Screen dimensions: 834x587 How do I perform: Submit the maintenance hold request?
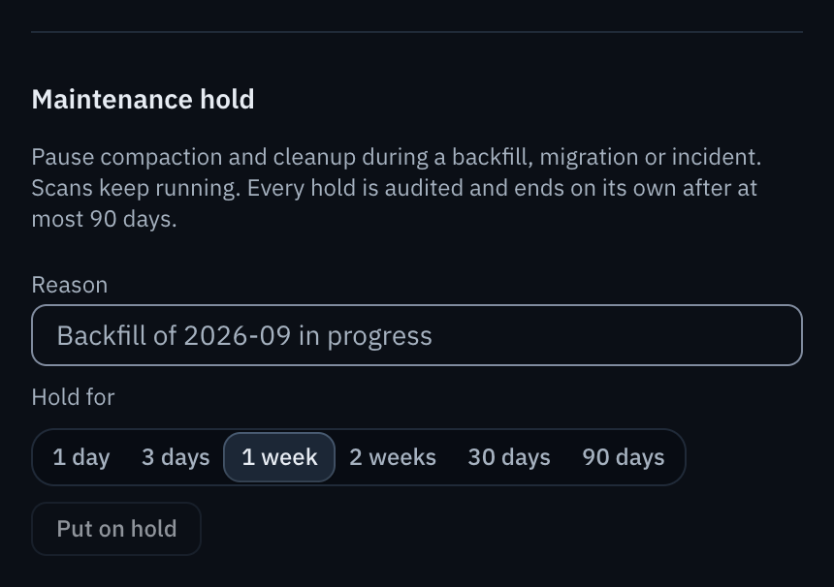(x=116, y=529)
